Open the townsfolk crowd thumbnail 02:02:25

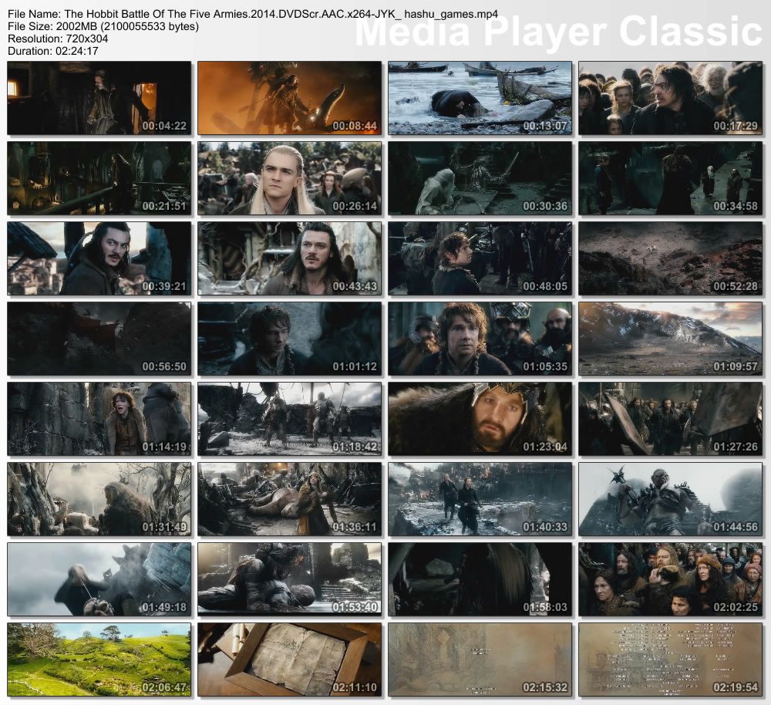(x=670, y=579)
